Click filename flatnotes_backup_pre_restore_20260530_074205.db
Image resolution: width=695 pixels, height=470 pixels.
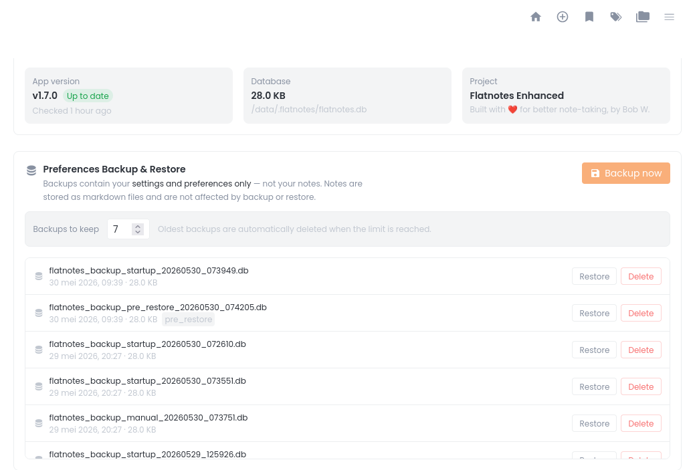pos(158,308)
